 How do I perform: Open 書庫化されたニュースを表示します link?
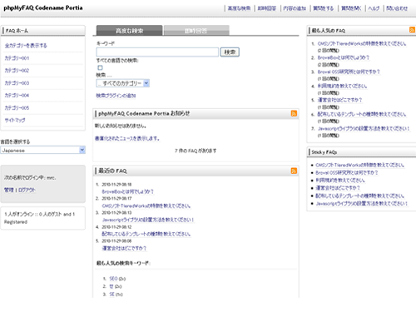(x=127, y=138)
